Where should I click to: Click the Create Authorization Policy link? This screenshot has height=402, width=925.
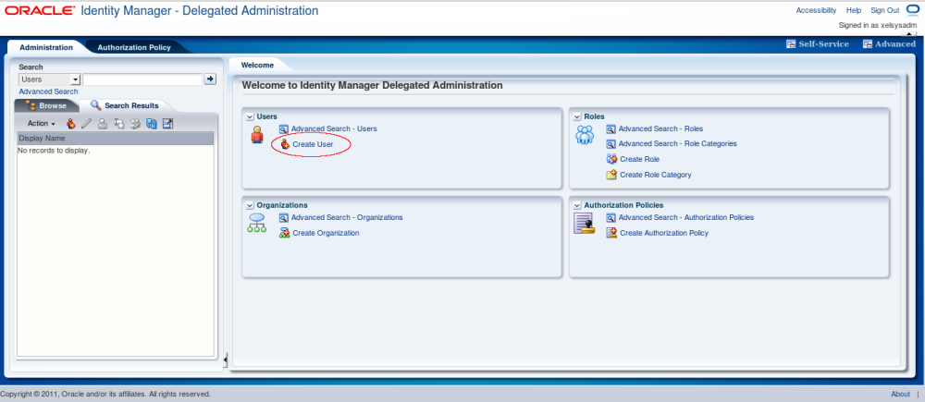[663, 233]
